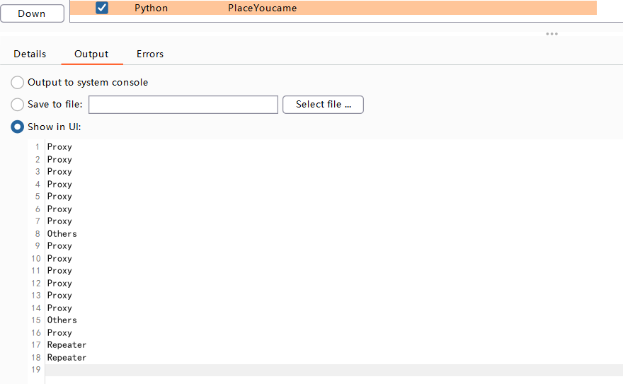
Task: Select the Save to file radio button
Action: point(17,105)
